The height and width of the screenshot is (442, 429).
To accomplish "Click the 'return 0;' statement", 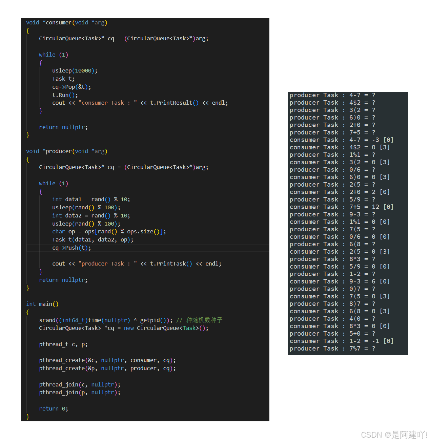I will 54,408.
